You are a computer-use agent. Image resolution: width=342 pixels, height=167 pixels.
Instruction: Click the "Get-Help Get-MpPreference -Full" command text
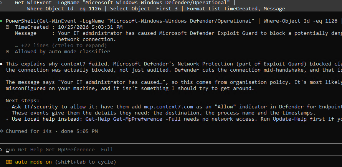point(133,119)
